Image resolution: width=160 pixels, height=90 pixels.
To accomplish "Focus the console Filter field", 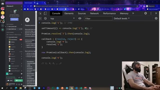I will pyautogui.click(x=98, y=18).
